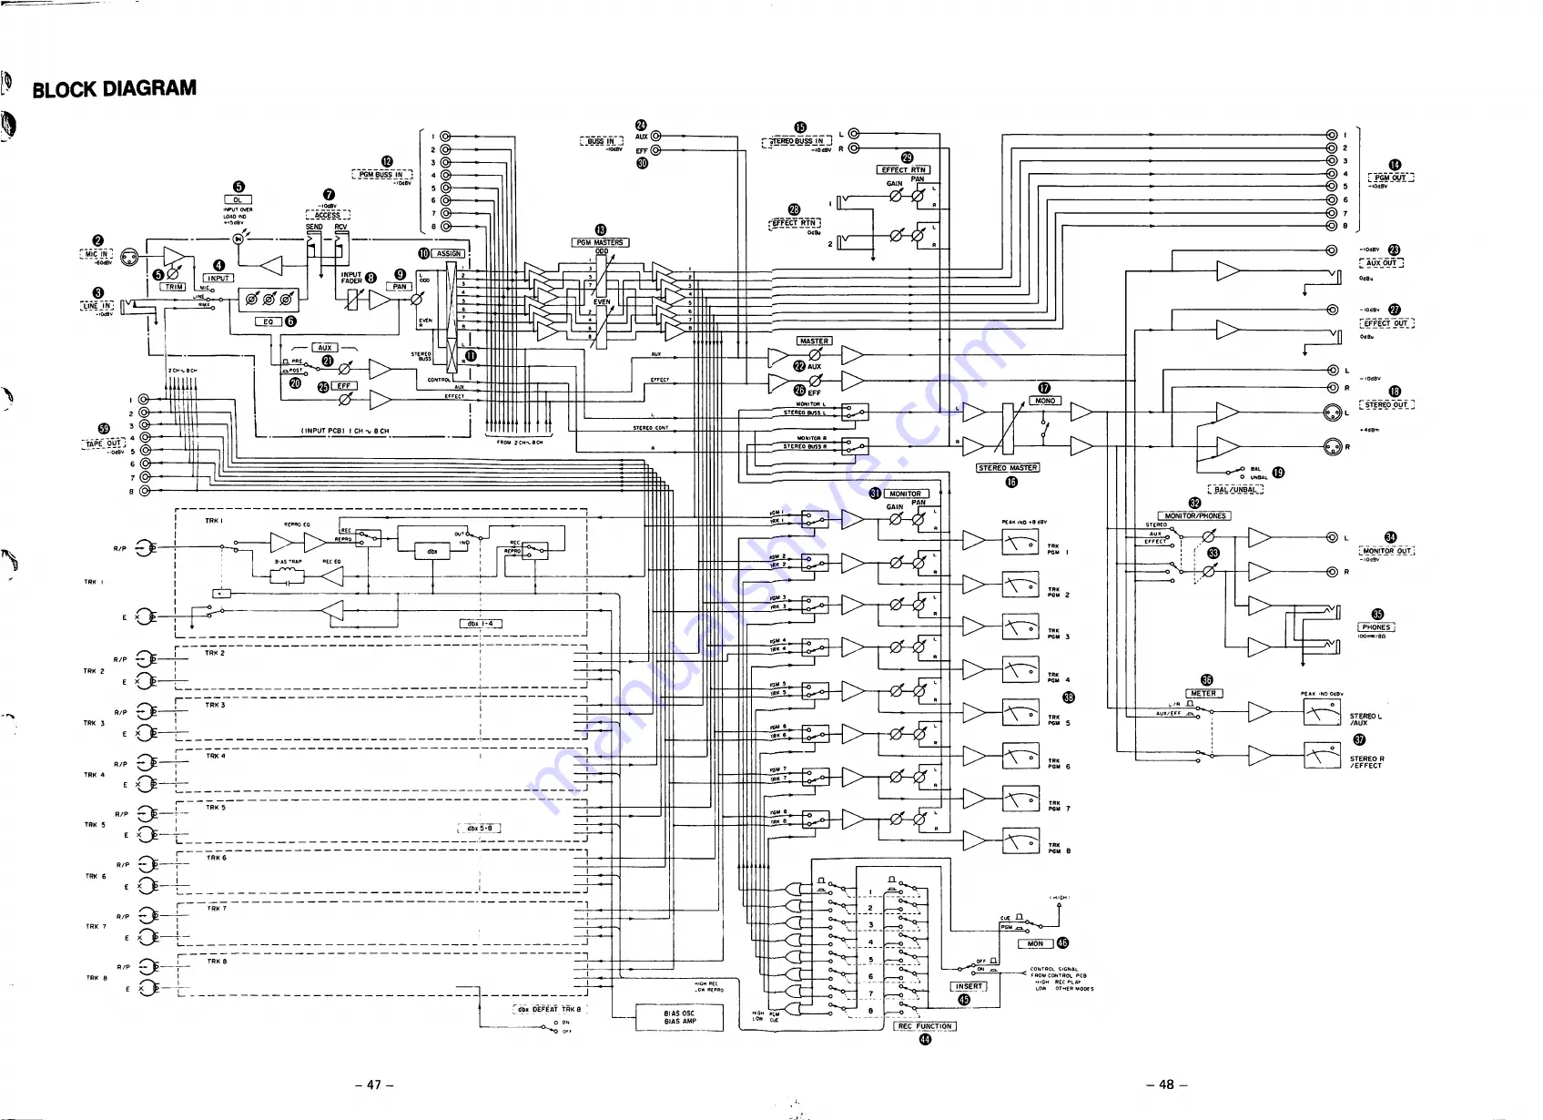Click the BUSS IN AUX jack

coord(655,137)
